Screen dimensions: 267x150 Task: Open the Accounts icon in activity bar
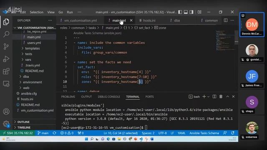point(6,112)
